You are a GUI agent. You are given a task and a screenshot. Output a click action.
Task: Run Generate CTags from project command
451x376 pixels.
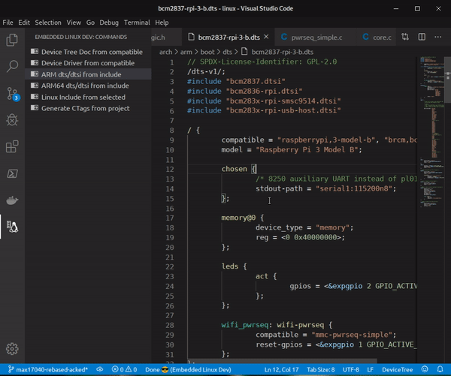(x=85, y=108)
